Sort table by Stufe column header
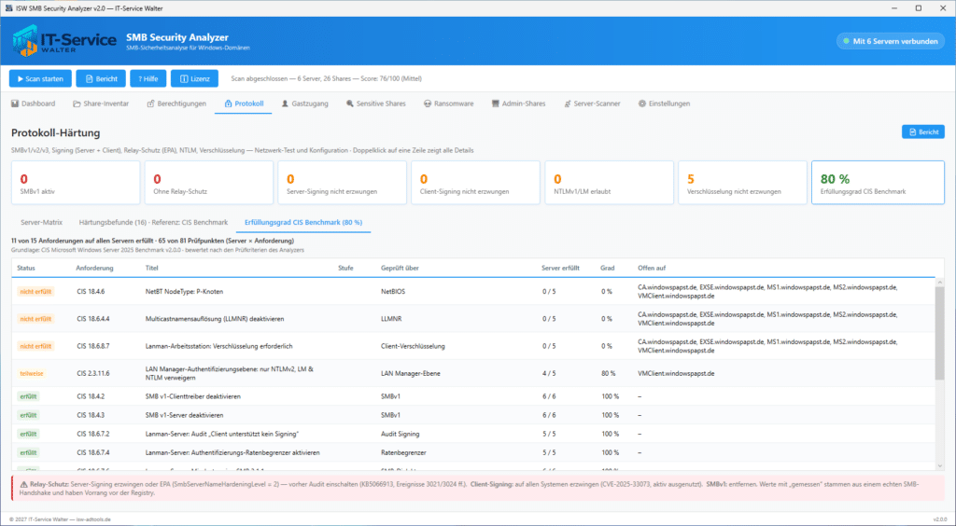The height and width of the screenshot is (526, 956). click(345, 268)
